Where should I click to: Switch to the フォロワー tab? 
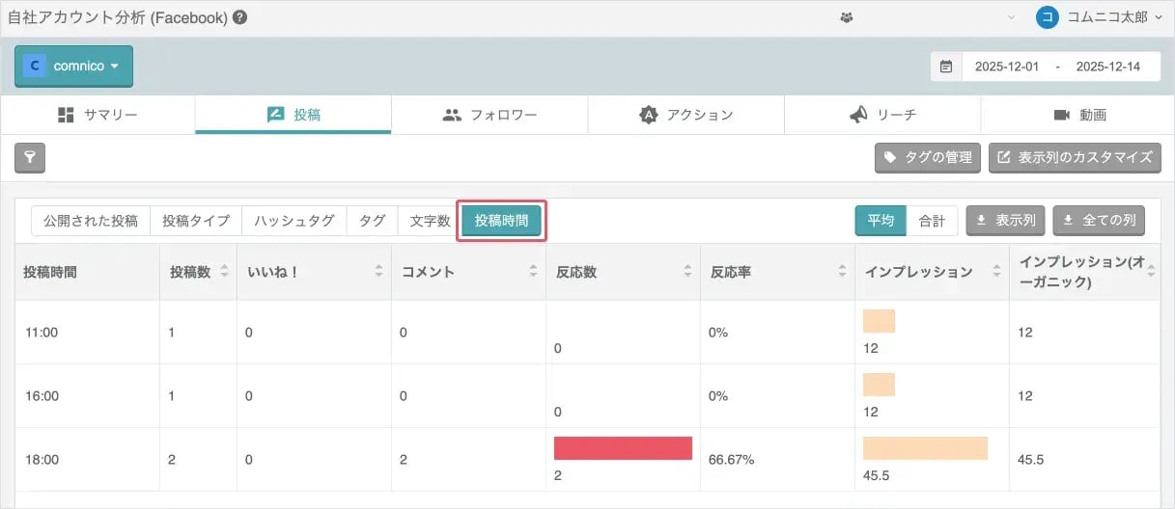click(x=490, y=115)
